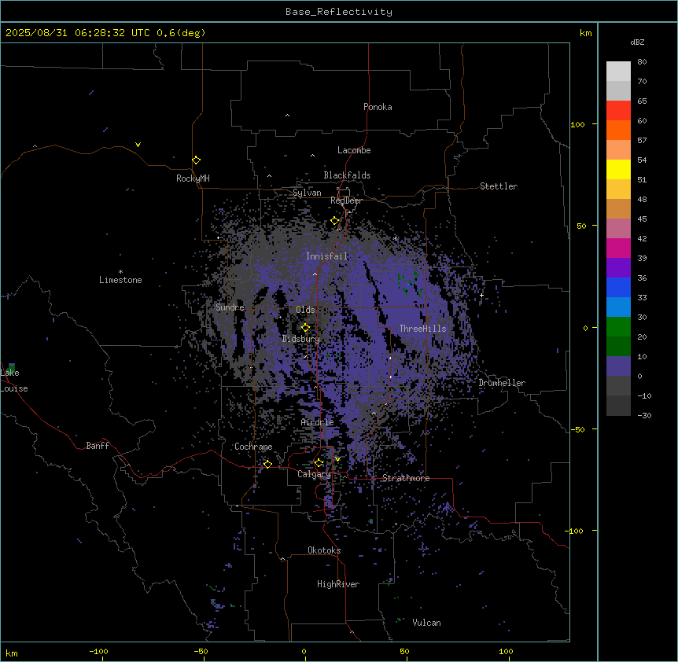Choose the pure orange swatch below 60 dBZ
678x662 pixels.
point(618,130)
